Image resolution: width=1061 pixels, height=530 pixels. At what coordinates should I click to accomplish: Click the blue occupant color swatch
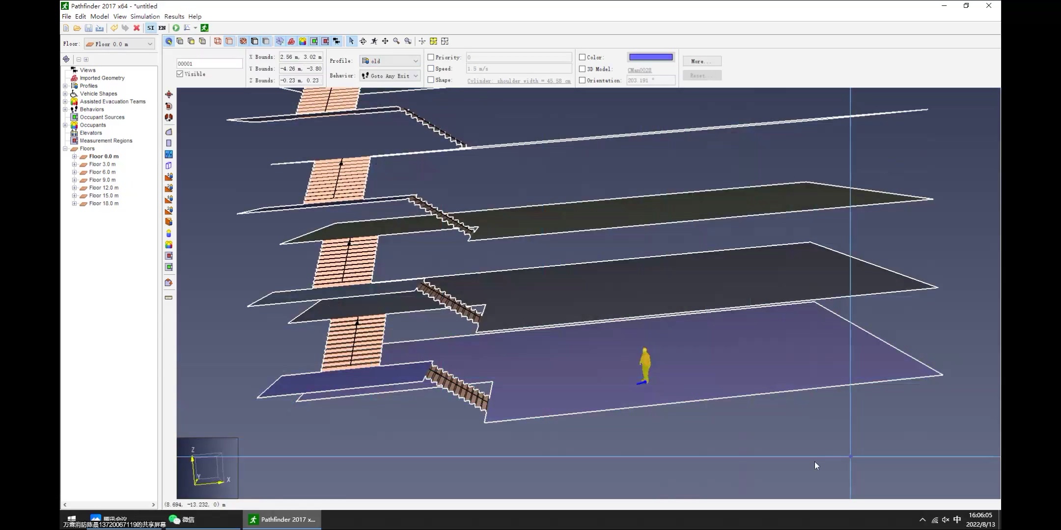651,57
